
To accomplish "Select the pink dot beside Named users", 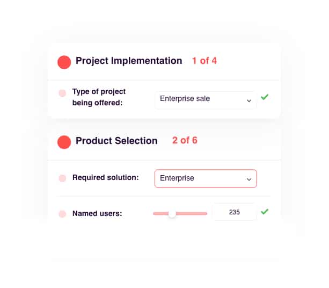I will (62, 214).
